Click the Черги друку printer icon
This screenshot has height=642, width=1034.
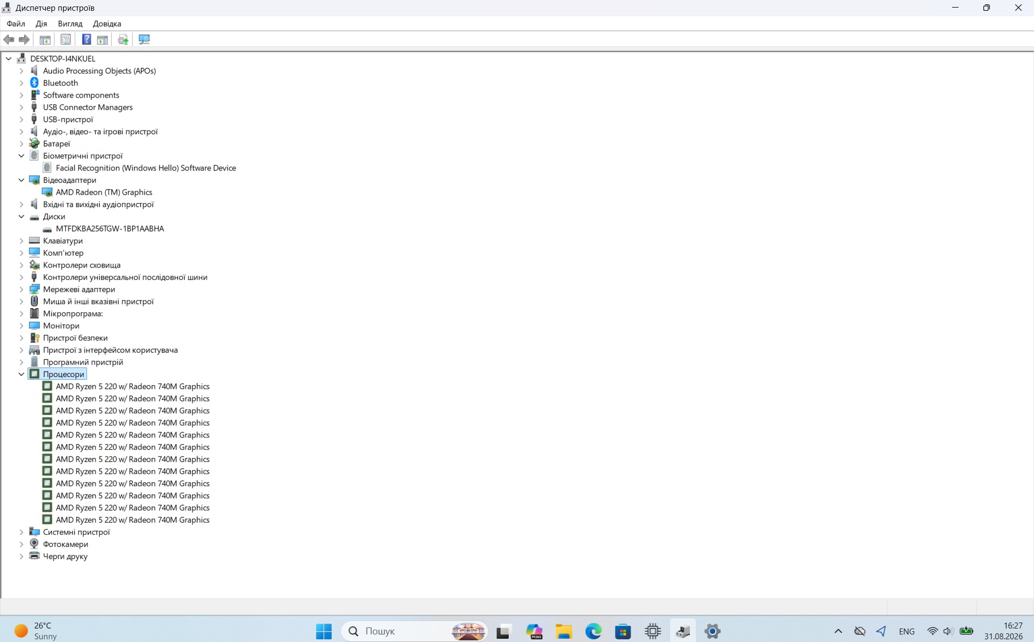pos(35,556)
